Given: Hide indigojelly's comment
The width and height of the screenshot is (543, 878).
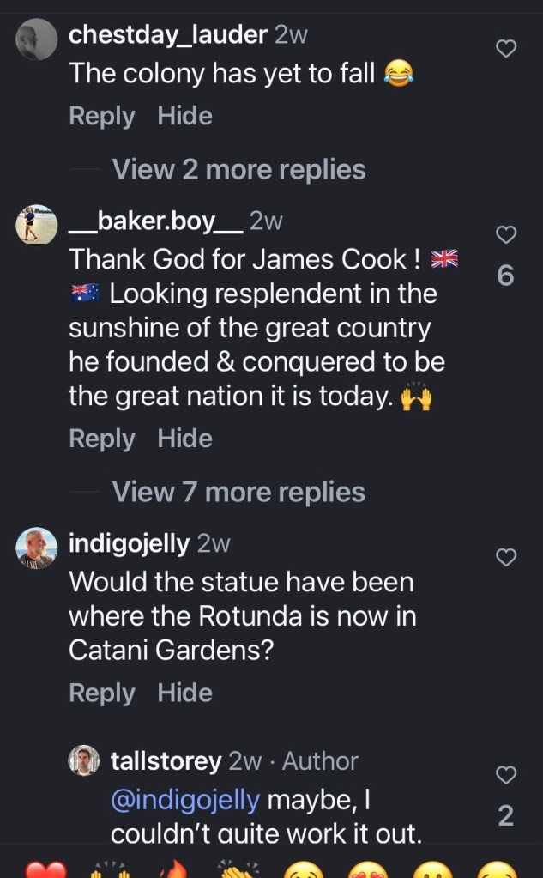Looking at the screenshot, I should click(184, 693).
